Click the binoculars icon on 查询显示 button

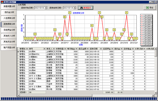[81, 8]
